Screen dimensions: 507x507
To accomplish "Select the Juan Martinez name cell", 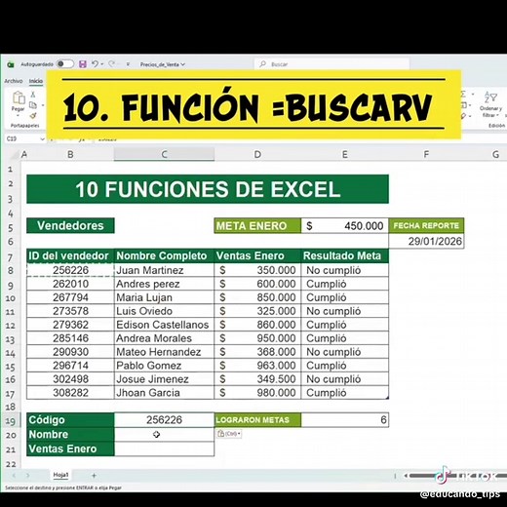I will (x=164, y=270).
